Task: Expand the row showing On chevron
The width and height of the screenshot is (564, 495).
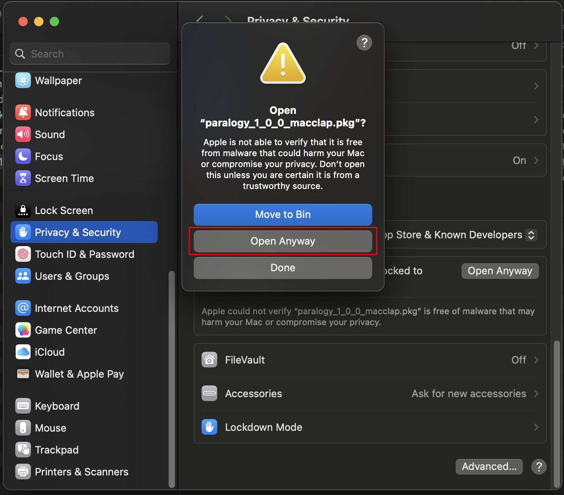Action: (536, 160)
